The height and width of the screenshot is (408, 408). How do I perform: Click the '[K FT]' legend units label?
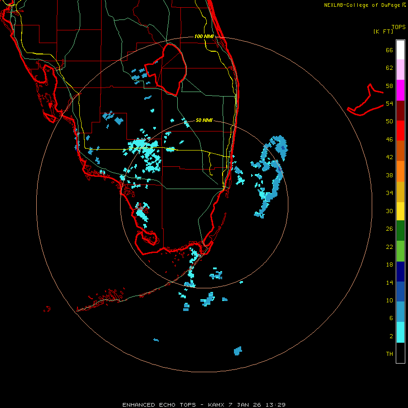click(x=383, y=31)
